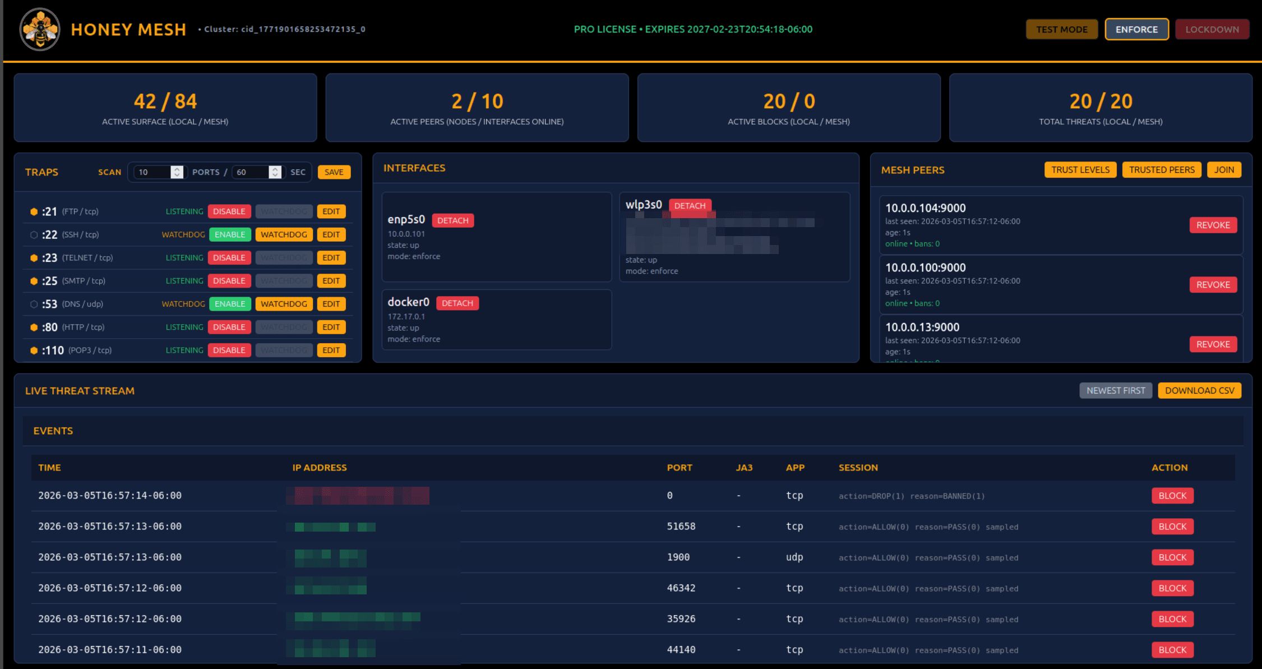Image resolution: width=1262 pixels, height=669 pixels.
Task: Open TRUST LEVELS in the Mesh Peers panel
Action: [1080, 169]
